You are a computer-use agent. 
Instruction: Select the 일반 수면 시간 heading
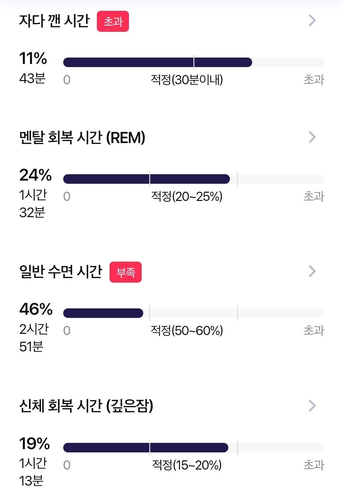tap(61, 272)
